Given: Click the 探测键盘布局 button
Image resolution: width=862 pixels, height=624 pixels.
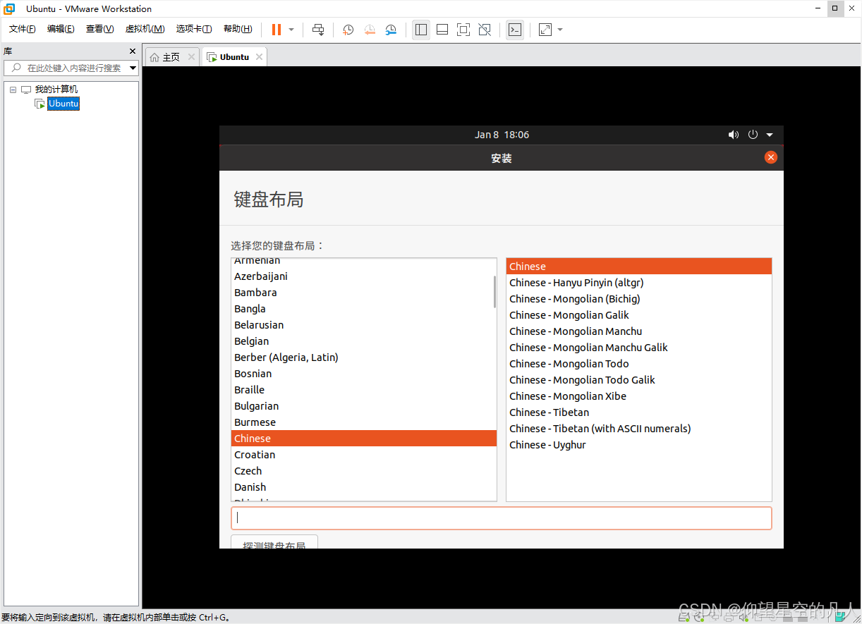Looking at the screenshot, I should coord(274,542).
